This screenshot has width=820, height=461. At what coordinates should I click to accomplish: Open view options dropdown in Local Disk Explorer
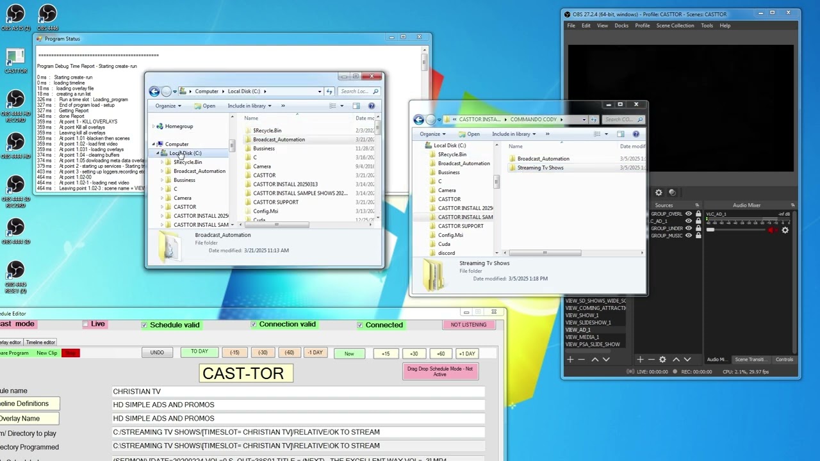(341, 106)
